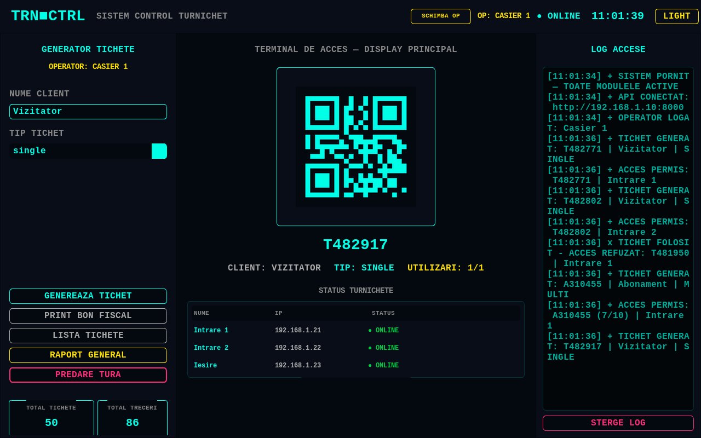Open LISTA TICHETE
Image resolution: width=701 pixels, height=438 pixels.
click(x=88, y=336)
